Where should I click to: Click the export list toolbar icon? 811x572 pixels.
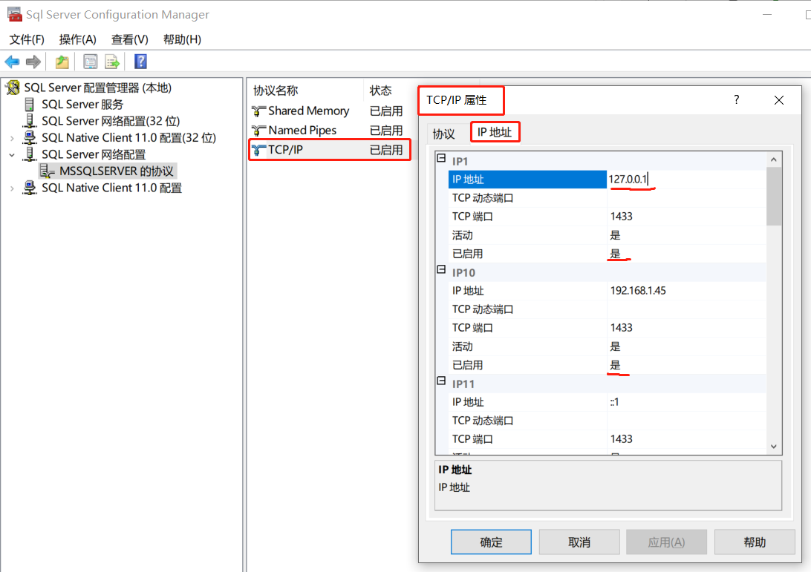click(x=112, y=62)
